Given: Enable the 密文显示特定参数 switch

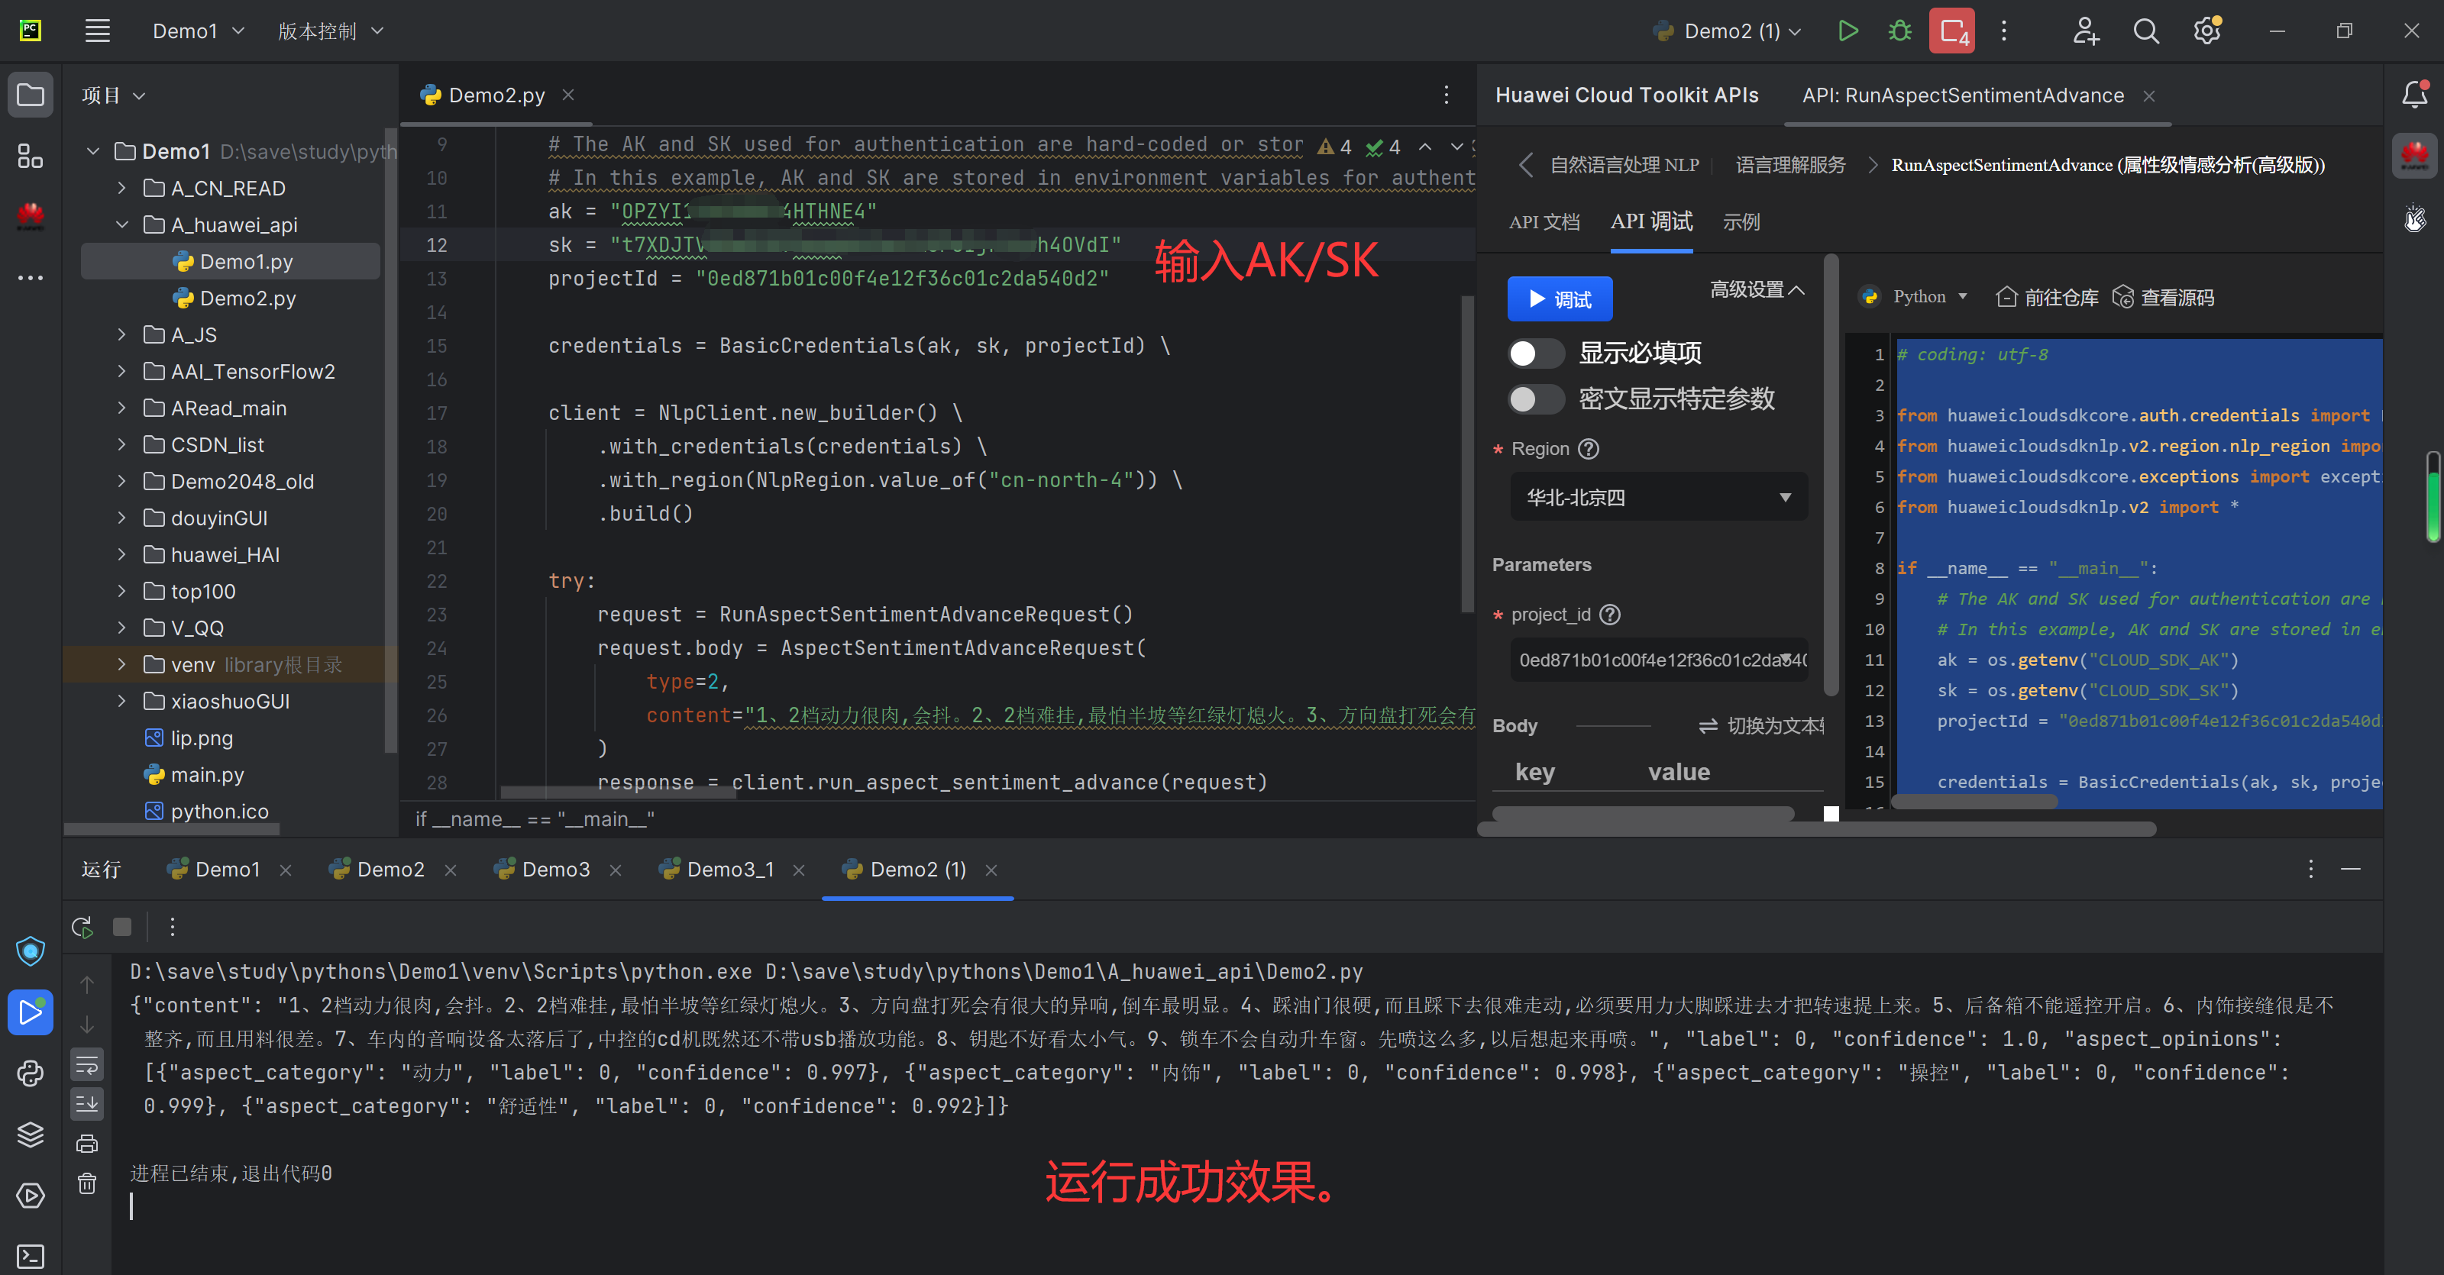Looking at the screenshot, I should (x=1535, y=399).
